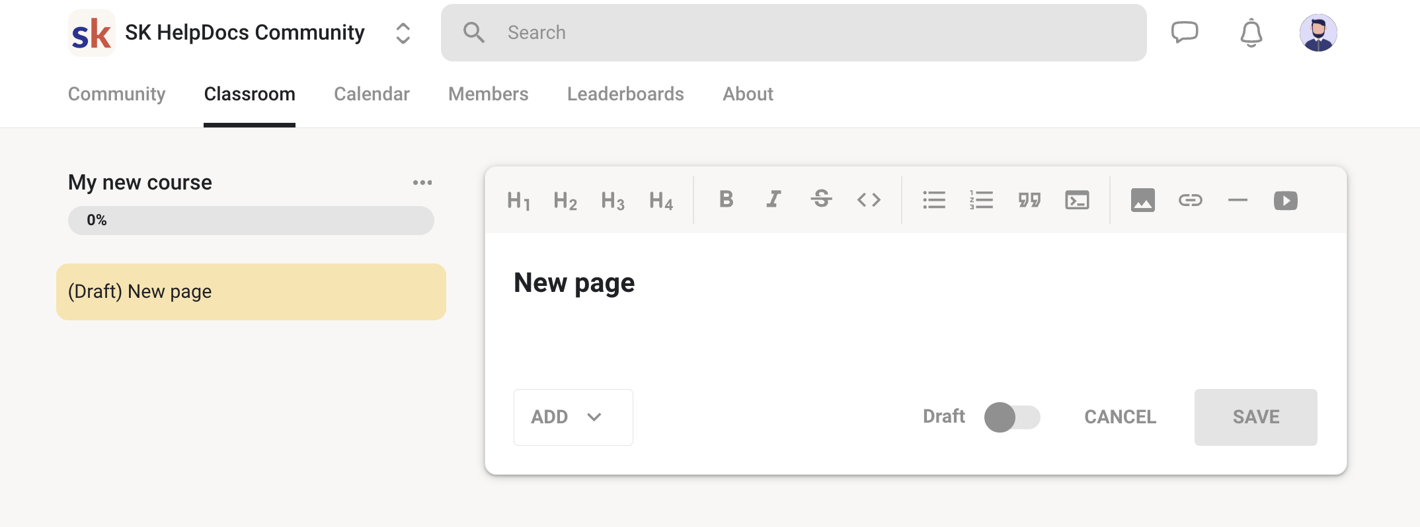Click the SAVE button
This screenshot has width=1420, height=527.
(1255, 417)
